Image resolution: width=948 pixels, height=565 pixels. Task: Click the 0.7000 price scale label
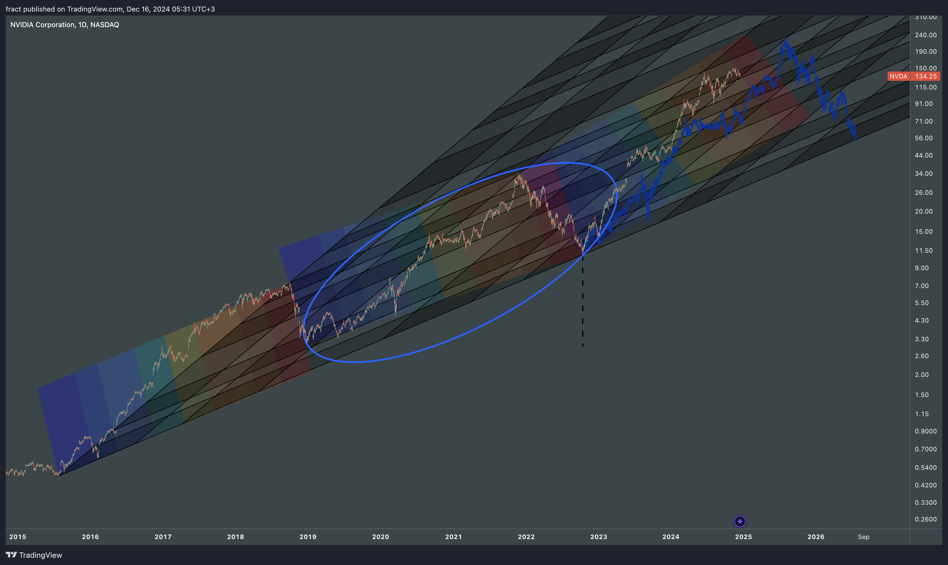click(926, 449)
